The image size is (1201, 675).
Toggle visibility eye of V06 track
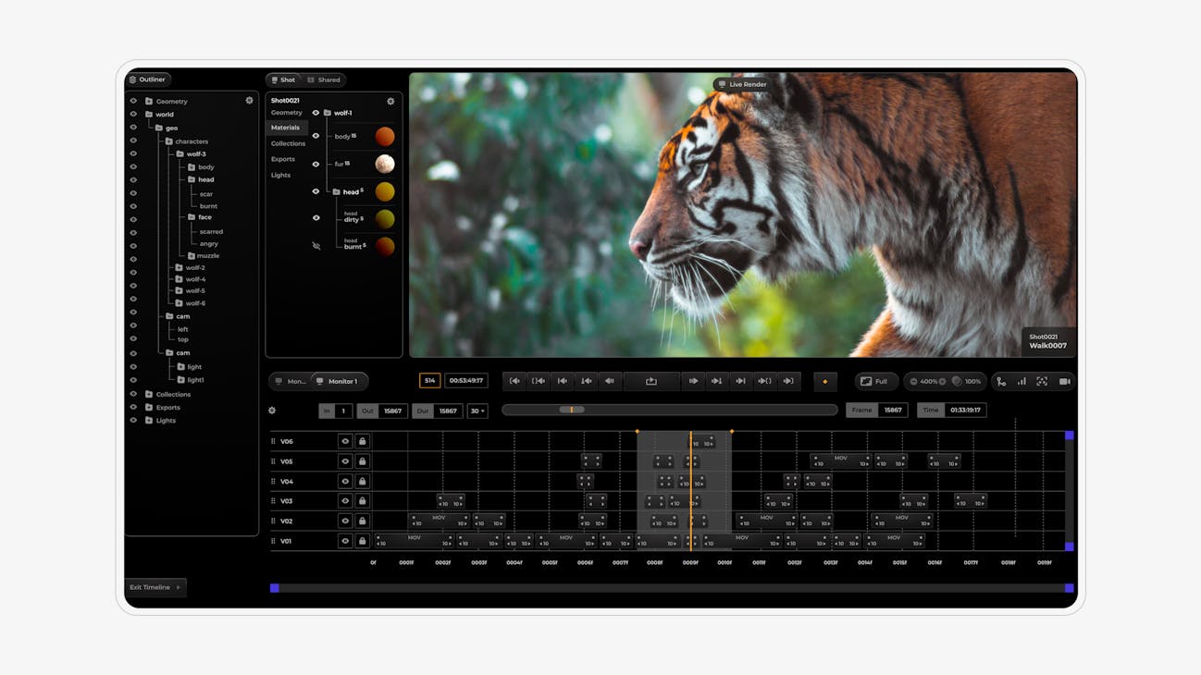click(345, 442)
